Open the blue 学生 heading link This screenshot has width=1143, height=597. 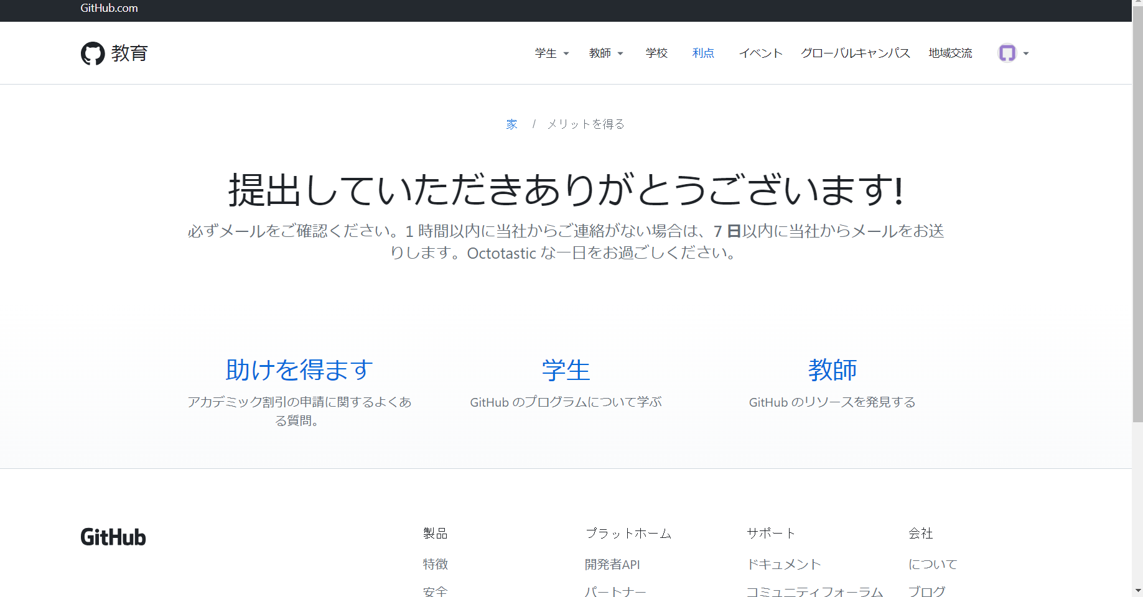click(x=566, y=370)
